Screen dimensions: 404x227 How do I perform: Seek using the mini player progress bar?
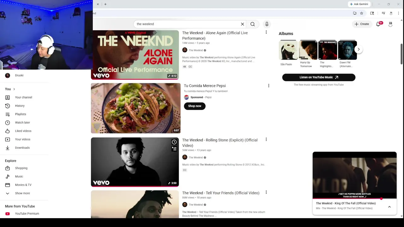354,199
